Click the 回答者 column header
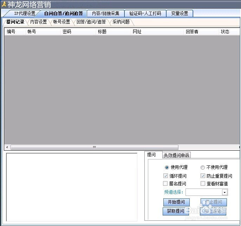Screen dimensions: 241x226 [x=201, y=32]
